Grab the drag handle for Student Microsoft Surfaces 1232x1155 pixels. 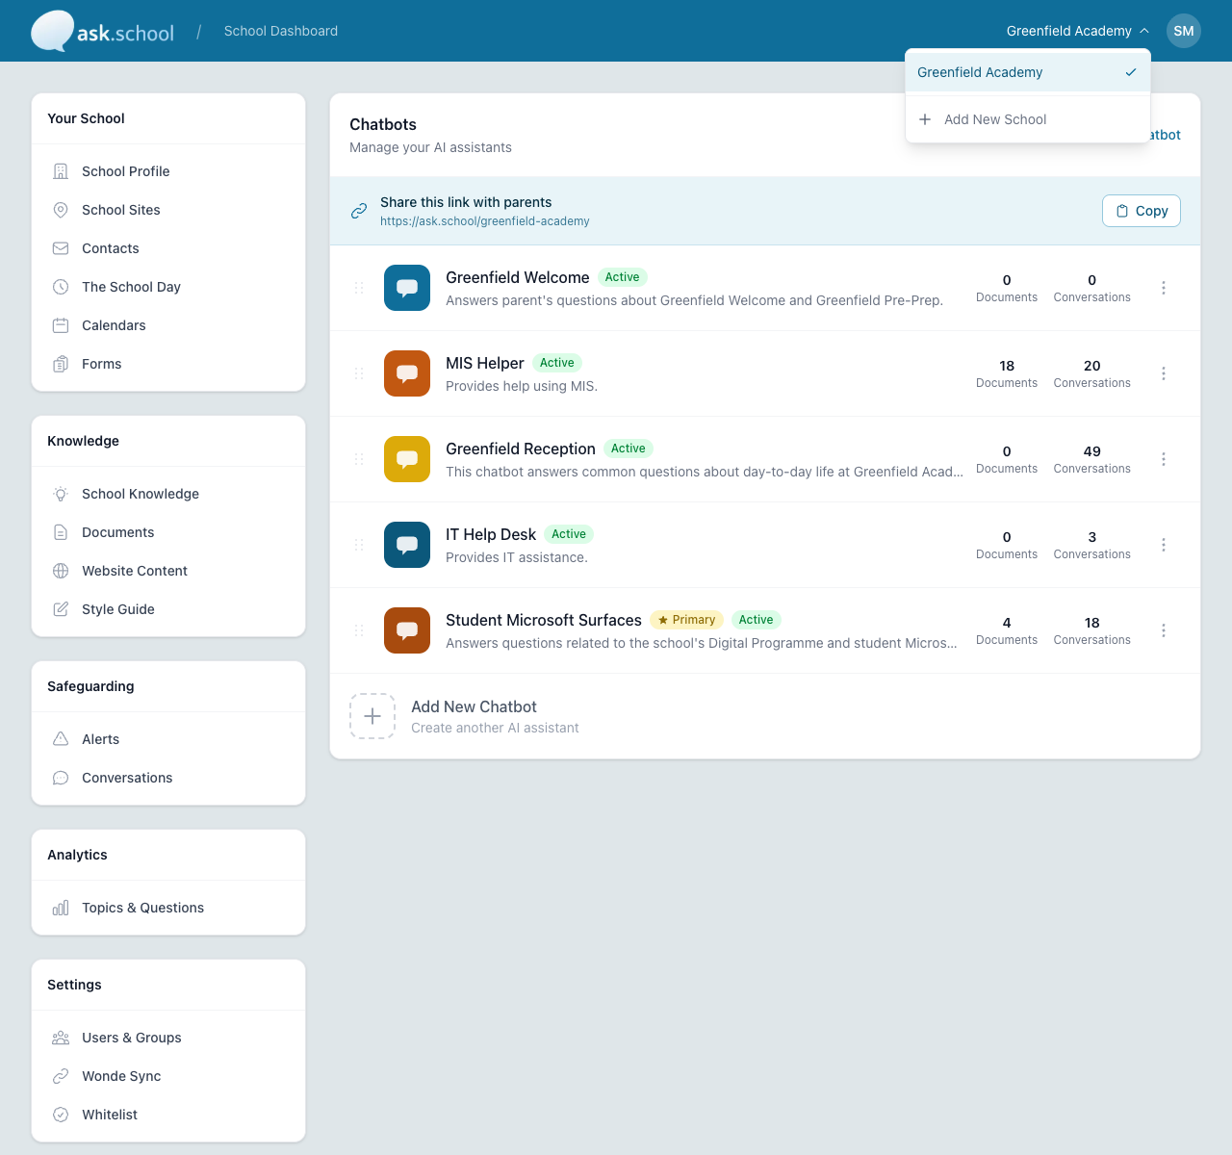pos(359,630)
